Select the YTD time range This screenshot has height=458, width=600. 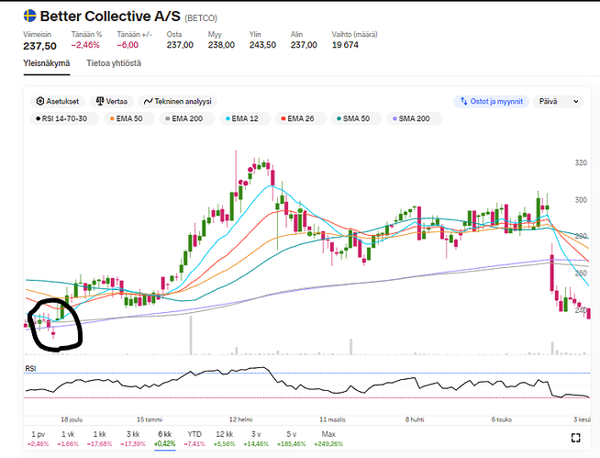pos(194,439)
